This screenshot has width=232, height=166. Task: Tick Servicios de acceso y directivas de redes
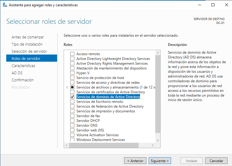[72, 83]
